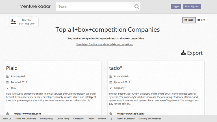Open Privacy Policy footer link
Viewport: 217px width, 122px height.
click(46, 119)
